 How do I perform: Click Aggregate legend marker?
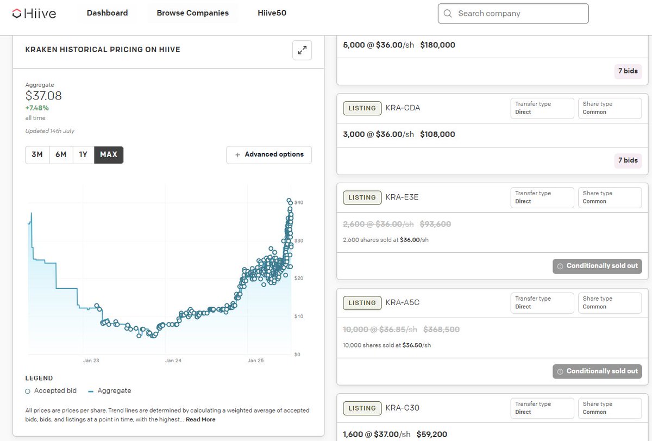pyautogui.click(x=91, y=391)
